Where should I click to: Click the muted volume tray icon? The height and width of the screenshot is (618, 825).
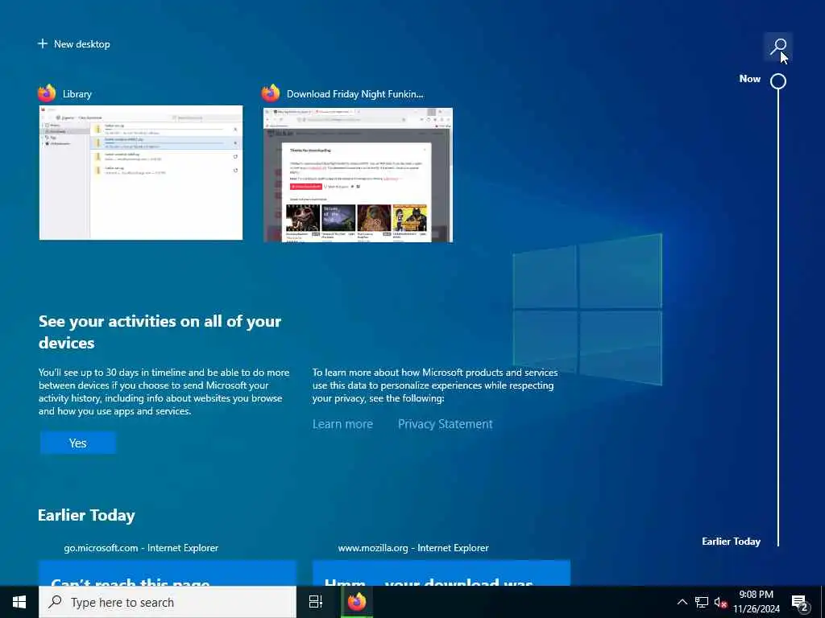point(720,602)
